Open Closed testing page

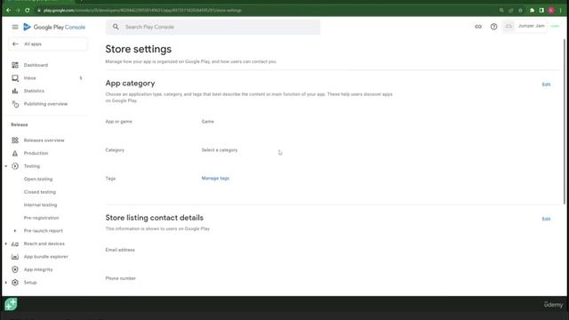click(x=40, y=192)
